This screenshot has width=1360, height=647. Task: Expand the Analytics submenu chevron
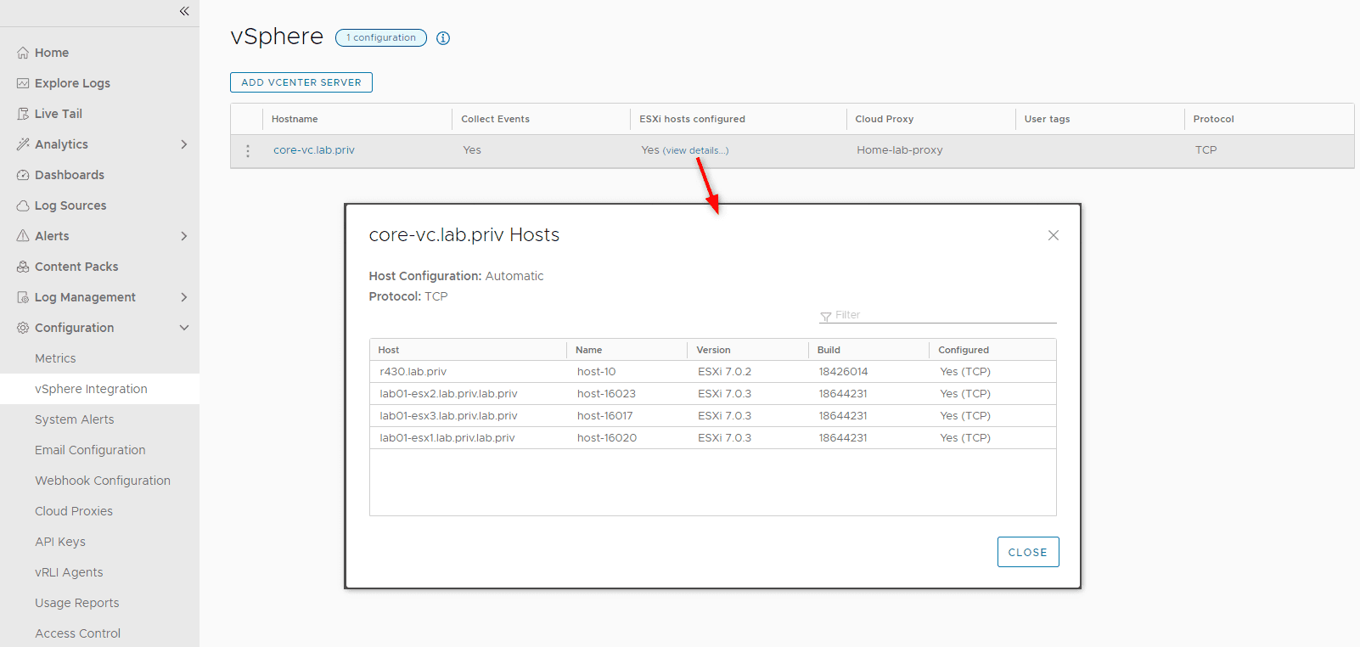pyautogui.click(x=184, y=144)
